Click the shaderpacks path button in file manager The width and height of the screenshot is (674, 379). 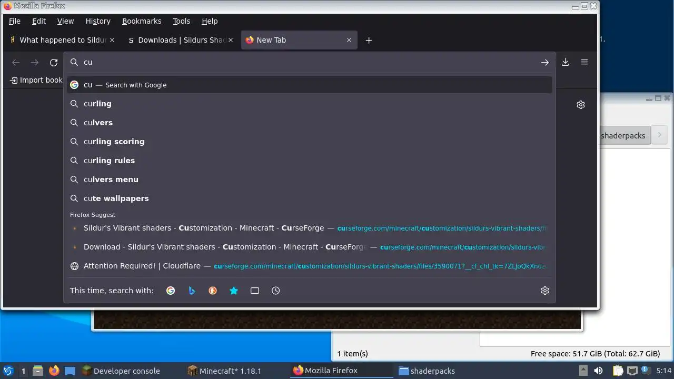coord(624,135)
